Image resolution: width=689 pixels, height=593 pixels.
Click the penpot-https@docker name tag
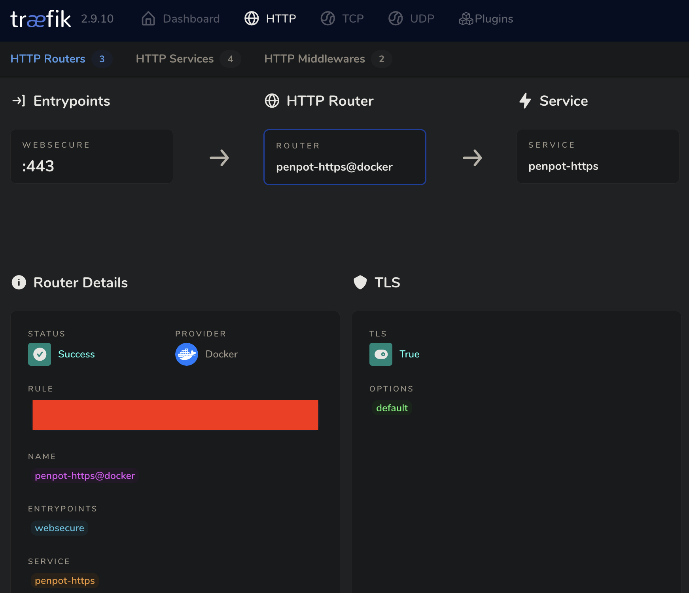(85, 476)
